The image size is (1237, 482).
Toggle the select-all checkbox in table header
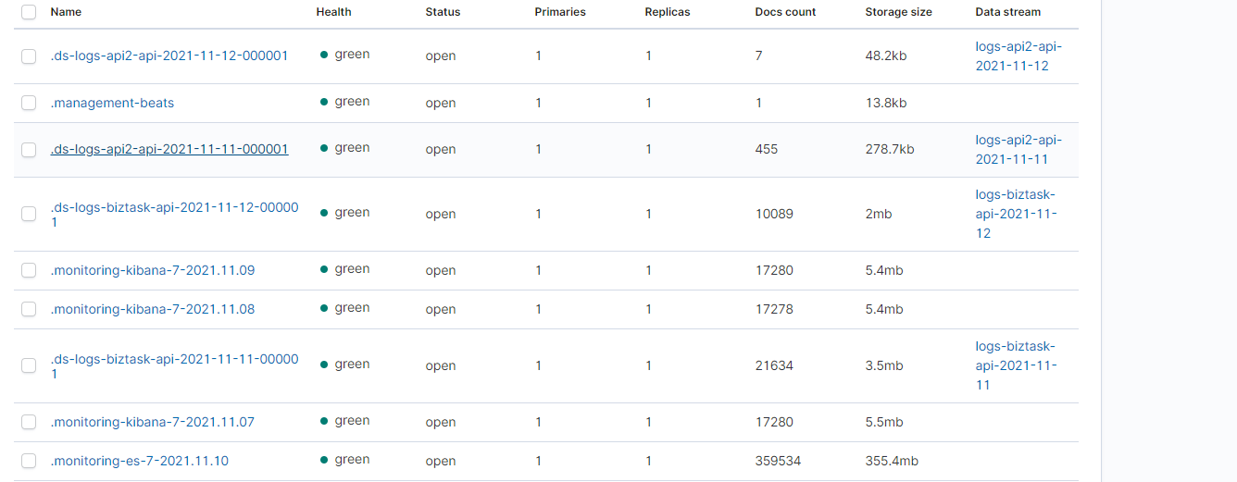(29, 12)
